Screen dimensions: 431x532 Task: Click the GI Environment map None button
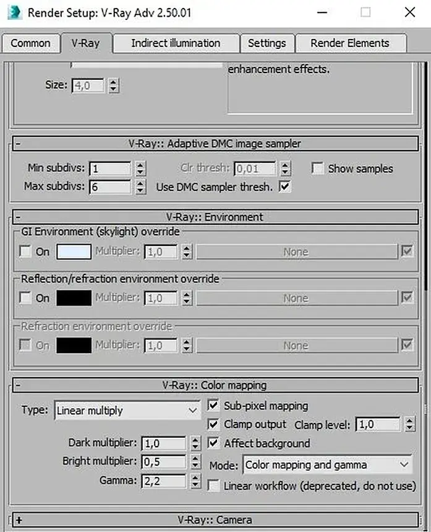tap(296, 251)
